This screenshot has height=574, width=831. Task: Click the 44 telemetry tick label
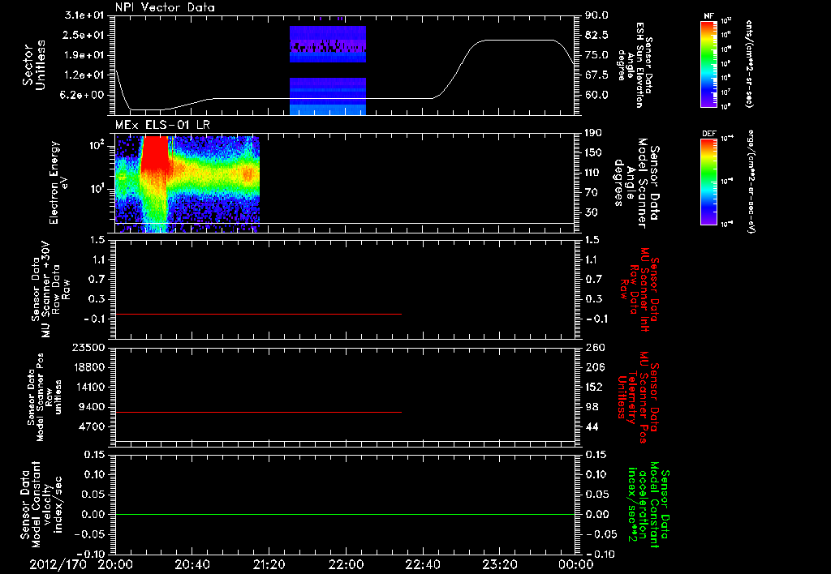[592, 426]
